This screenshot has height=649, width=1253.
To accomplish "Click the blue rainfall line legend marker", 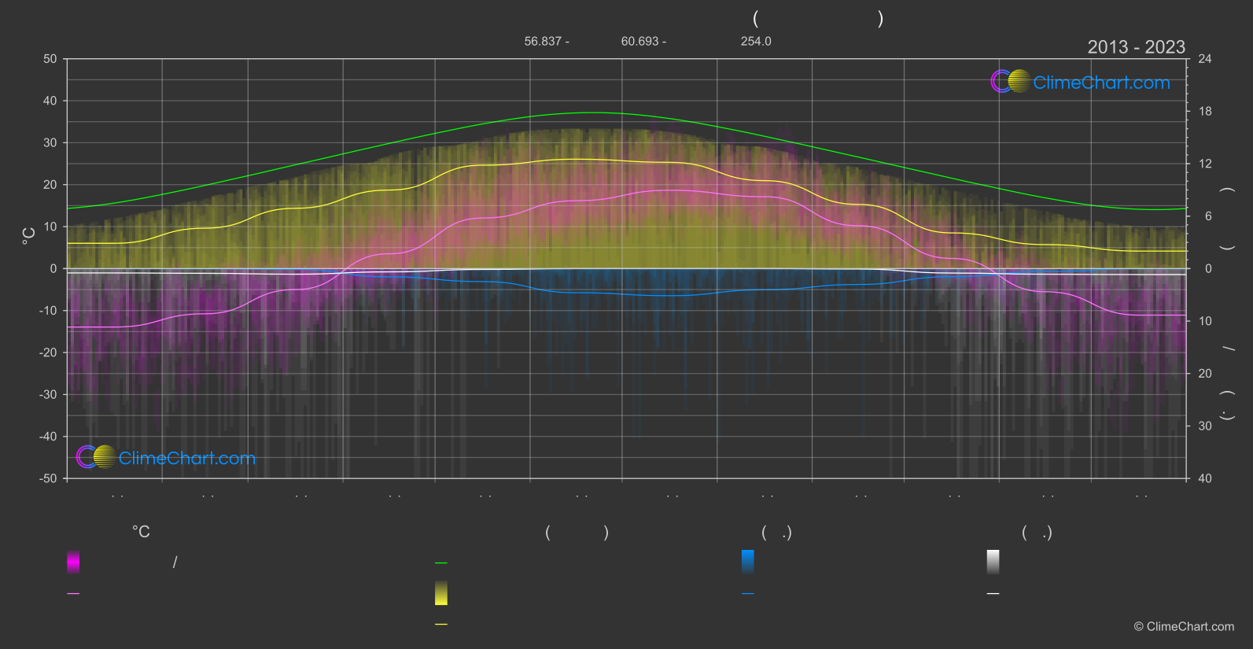I will pos(748,594).
